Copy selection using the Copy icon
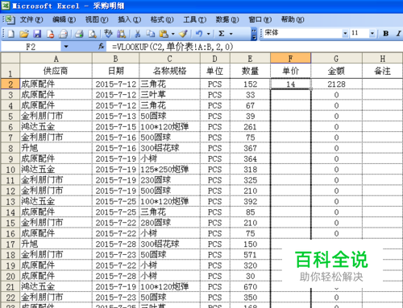The height and width of the screenshot is (308, 403). click(x=151, y=34)
